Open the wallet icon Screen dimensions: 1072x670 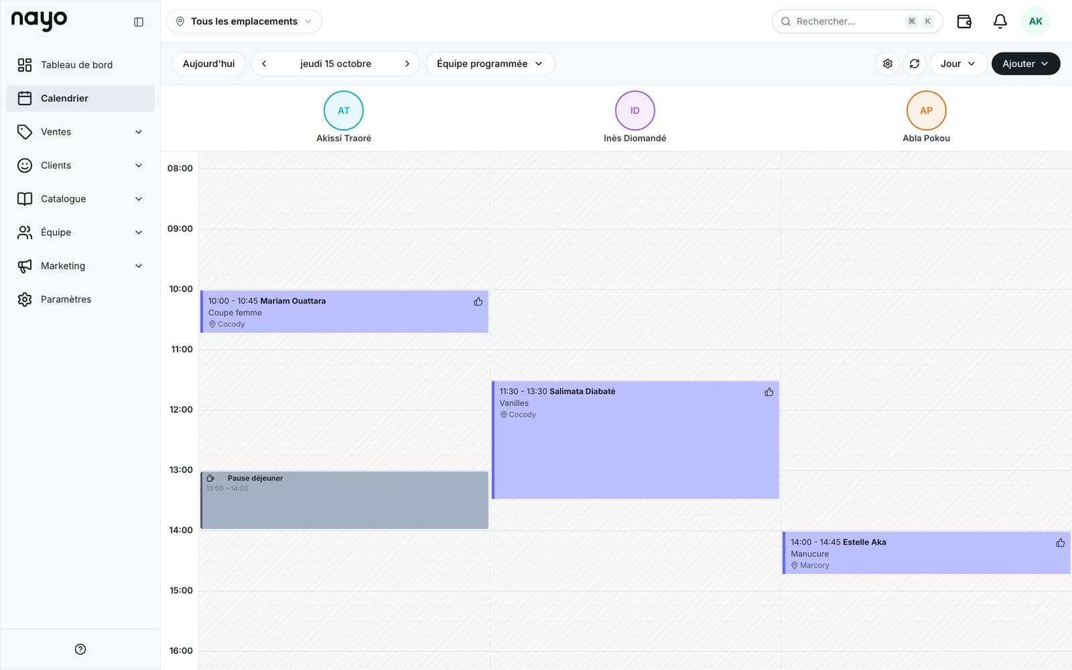pyautogui.click(x=964, y=21)
